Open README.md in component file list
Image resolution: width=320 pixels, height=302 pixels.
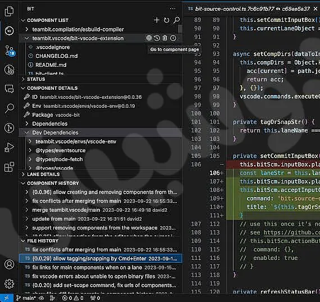tap(51, 65)
